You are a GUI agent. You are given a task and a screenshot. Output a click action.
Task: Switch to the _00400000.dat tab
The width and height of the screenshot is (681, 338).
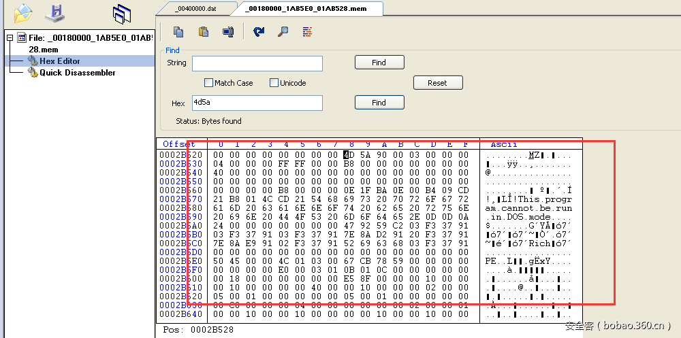pyautogui.click(x=194, y=8)
